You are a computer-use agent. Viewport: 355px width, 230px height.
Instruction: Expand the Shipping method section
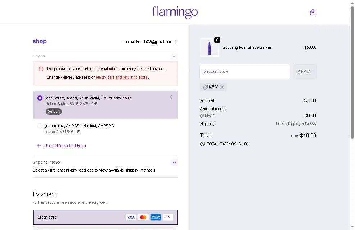click(174, 163)
